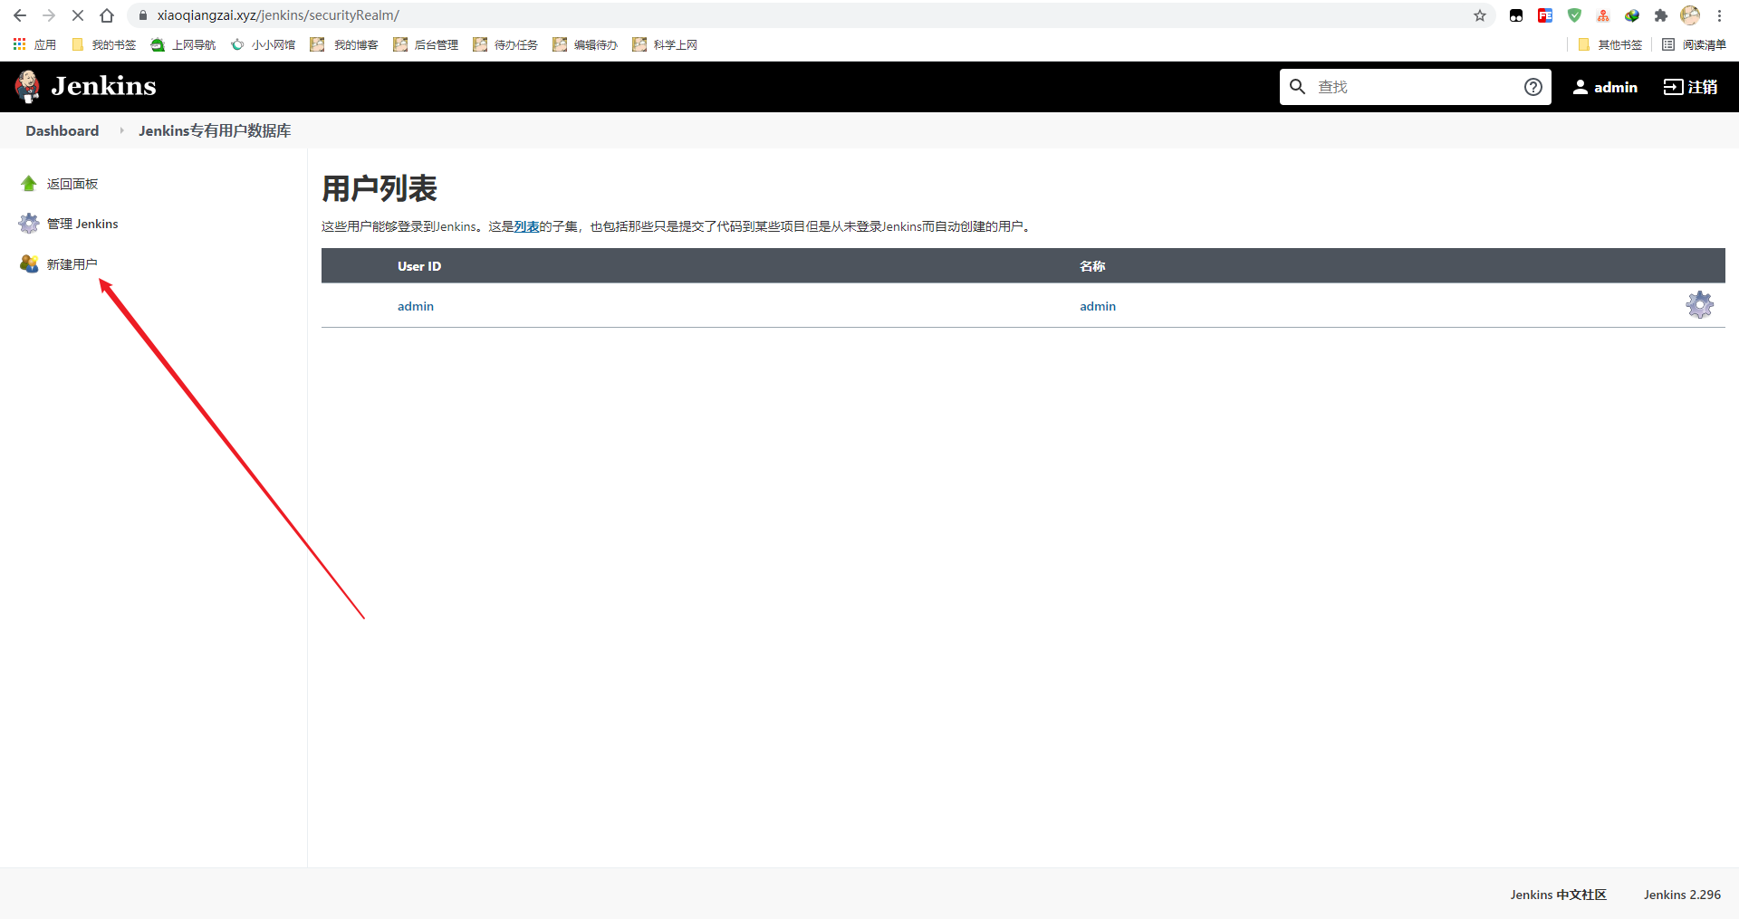The width and height of the screenshot is (1739, 919).
Task: Open the browser home page icon
Action: coord(107,15)
